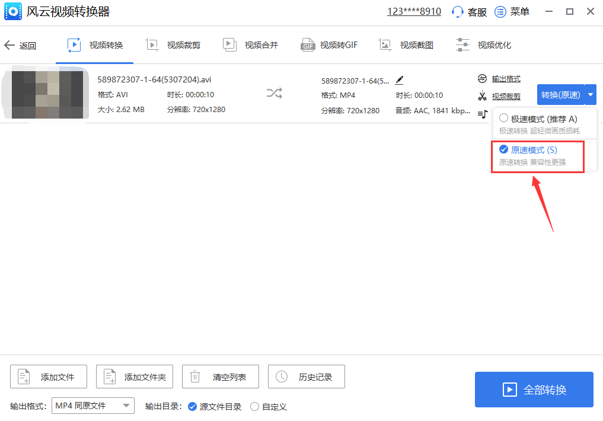Viewport: 603px width, 421px height.
Task: Click pencil icon to rename output file
Action: (x=400, y=80)
